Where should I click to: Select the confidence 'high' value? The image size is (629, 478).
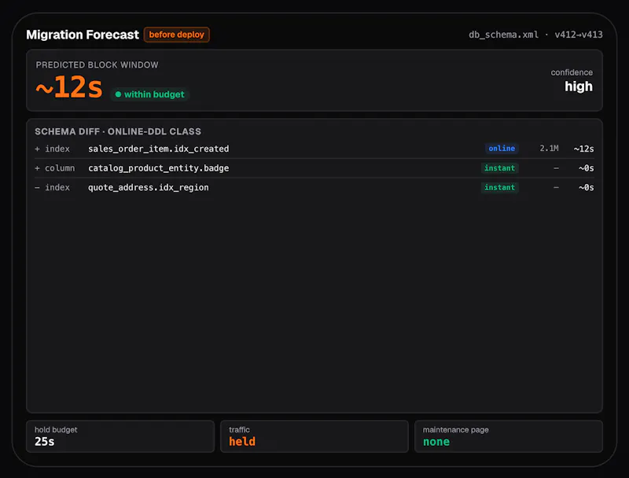[x=579, y=86]
